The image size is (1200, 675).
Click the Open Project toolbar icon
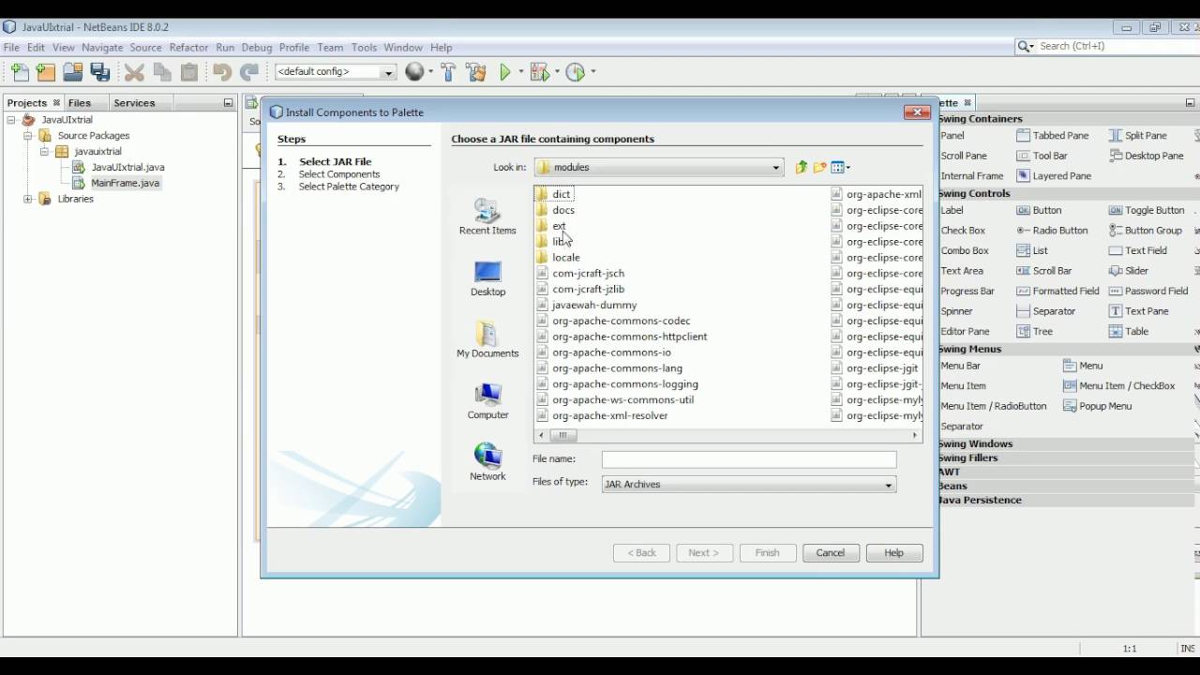[73, 72]
